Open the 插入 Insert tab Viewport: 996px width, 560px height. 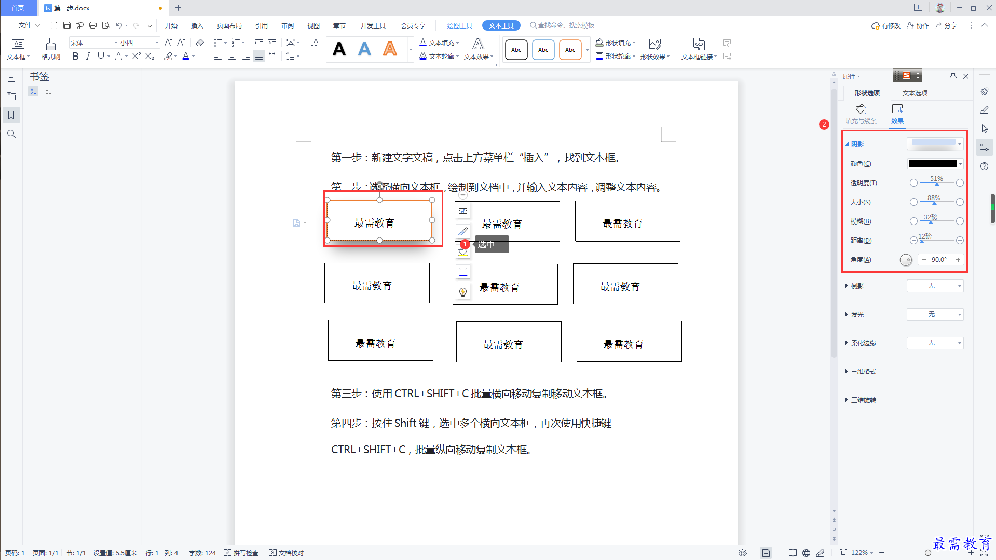tap(197, 25)
